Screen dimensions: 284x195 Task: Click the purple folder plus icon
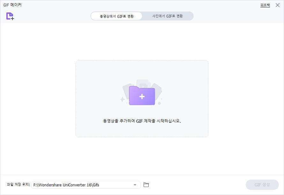[142, 96]
